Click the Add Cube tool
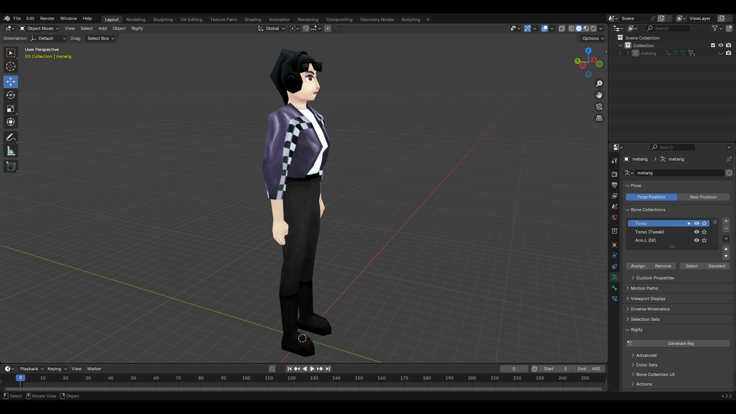The width and height of the screenshot is (736, 414). coord(11,166)
